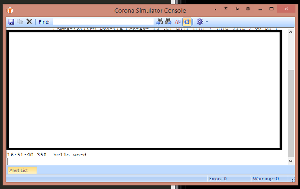Expand the settings gear dropdown arrow
Image resolution: width=300 pixels, height=189 pixels.
click(207, 22)
